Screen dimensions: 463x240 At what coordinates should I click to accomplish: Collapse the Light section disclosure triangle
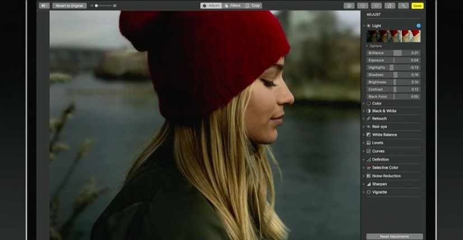[364, 26]
